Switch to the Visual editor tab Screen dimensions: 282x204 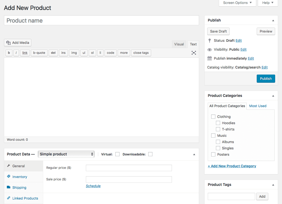(x=179, y=44)
